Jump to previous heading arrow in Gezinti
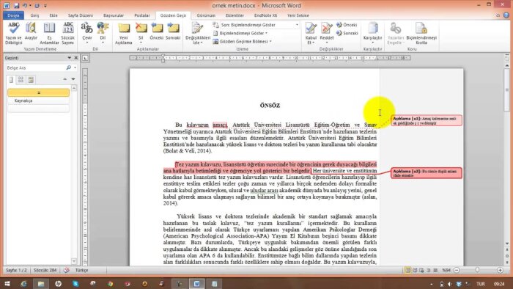 click(x=64, y=79)
